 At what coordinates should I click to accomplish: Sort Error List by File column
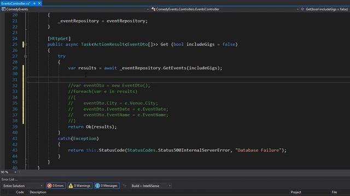334,192
